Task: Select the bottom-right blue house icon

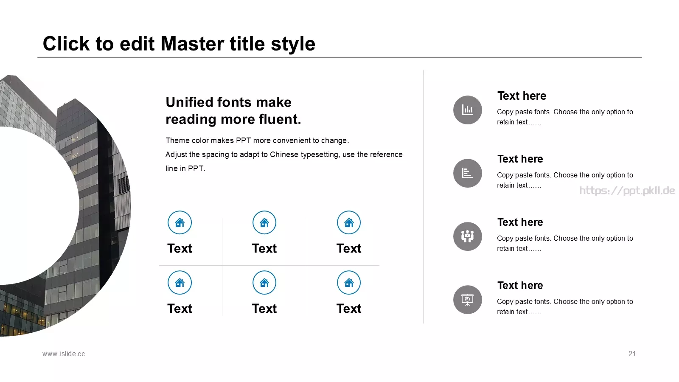Action: point(349,283)
